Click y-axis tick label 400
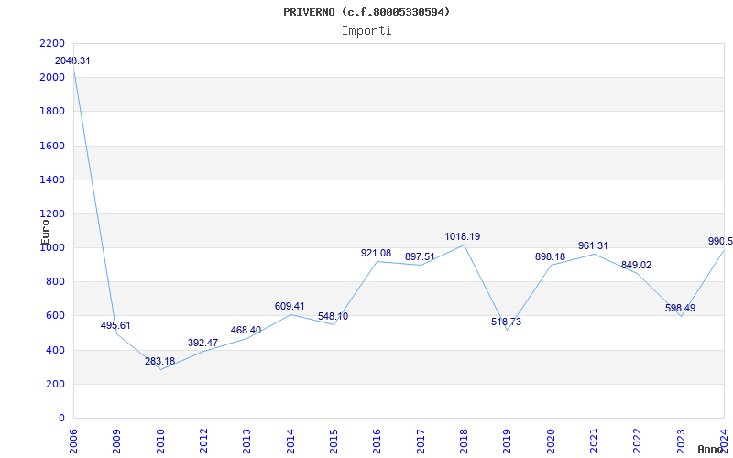Screen dimensions: 733x458 click(55, 350)
